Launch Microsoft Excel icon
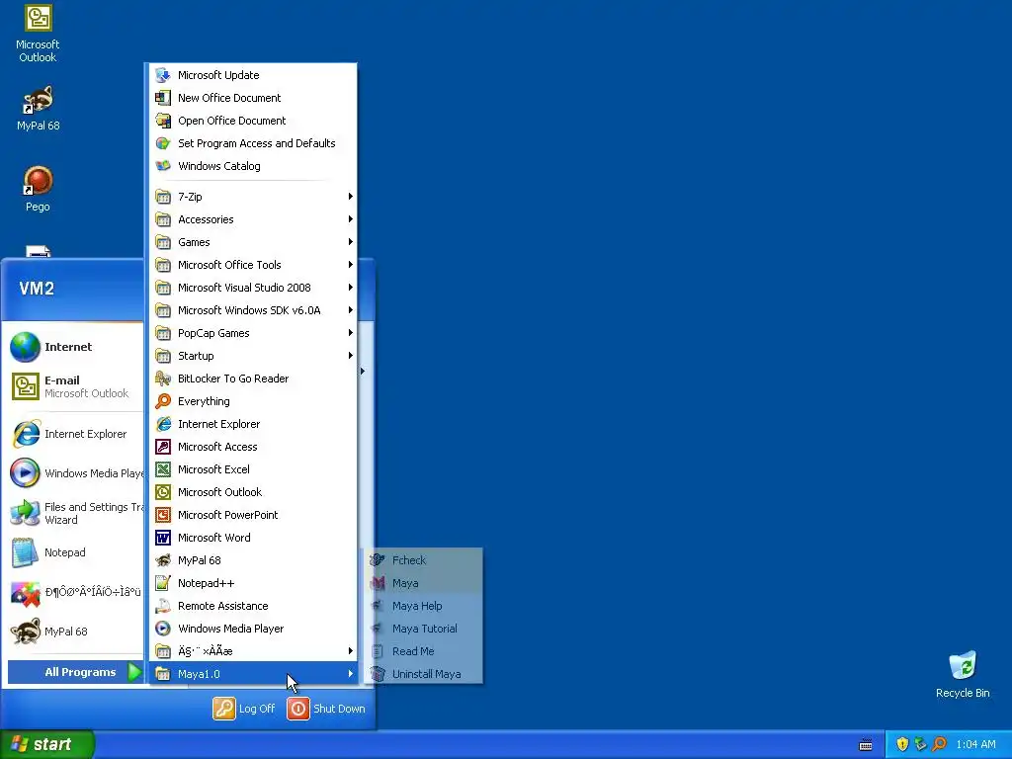The width and height of the screenshot is (1012, 759). point(163,469)
